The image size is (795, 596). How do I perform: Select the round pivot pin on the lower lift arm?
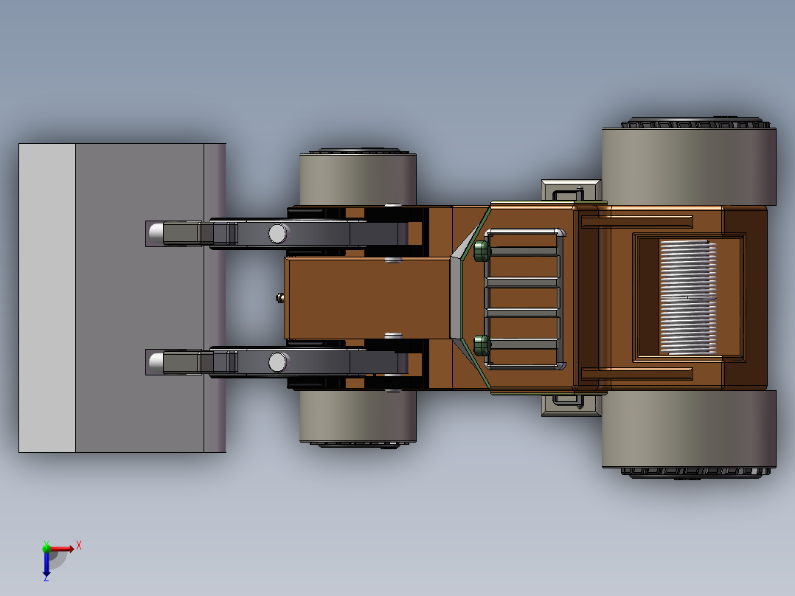(277, 362)
